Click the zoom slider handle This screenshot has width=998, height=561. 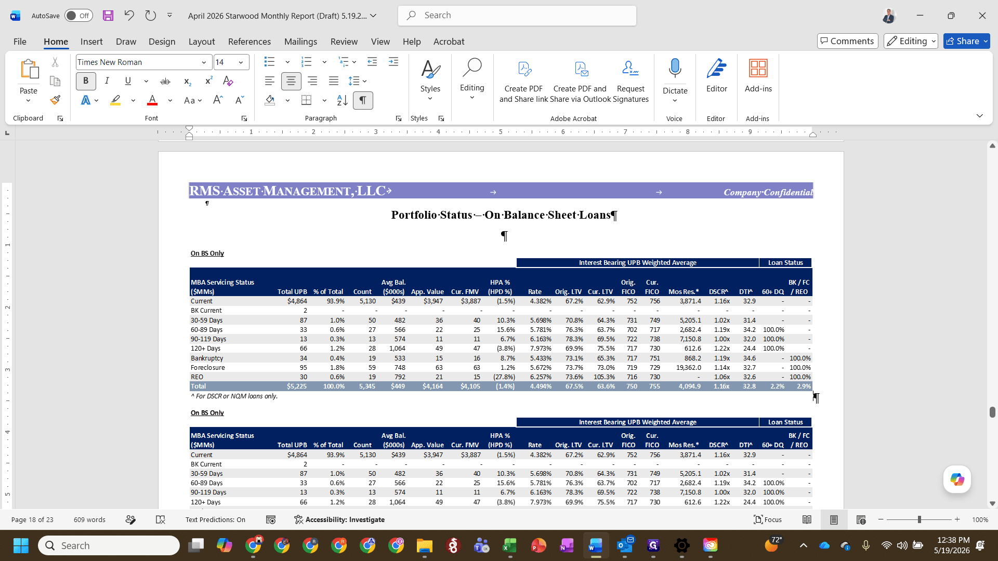920,519
